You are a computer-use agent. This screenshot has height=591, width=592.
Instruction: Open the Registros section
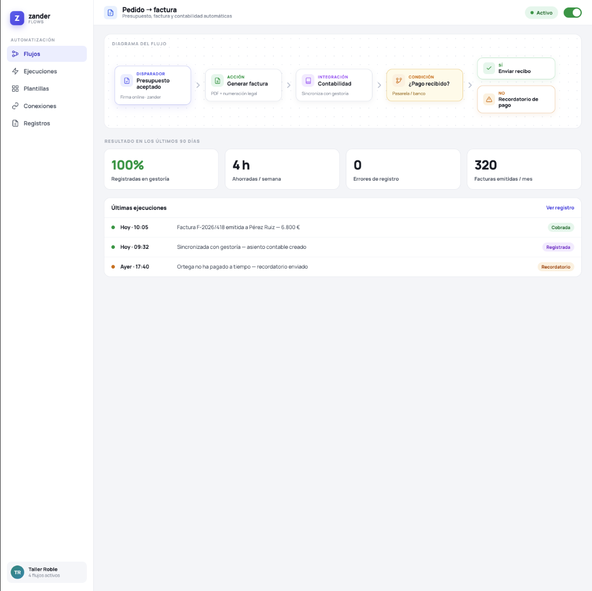tap(47, 124)
